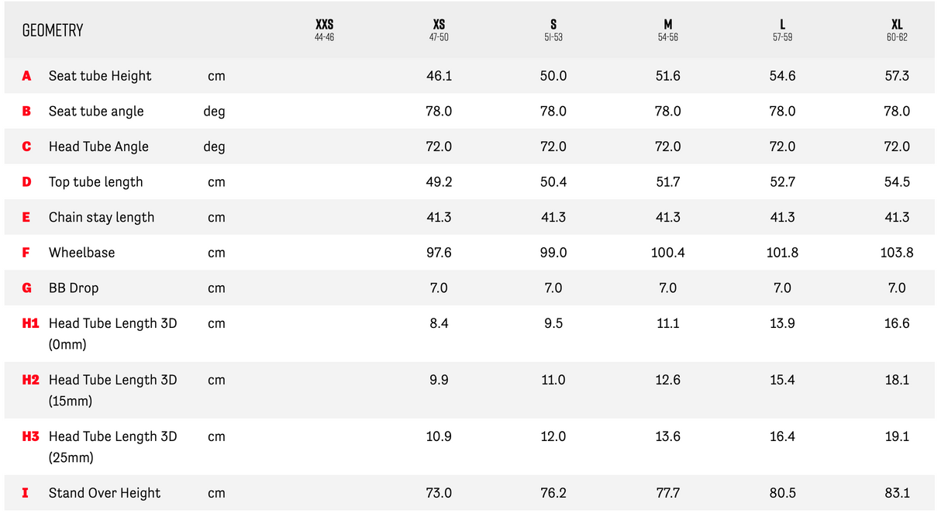Viewport: 941px width, 517px height.
Task: Click the red H3 row marker
Action: click(30, 436)
